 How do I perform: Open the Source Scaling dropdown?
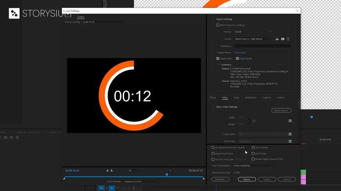pos(104,22)
